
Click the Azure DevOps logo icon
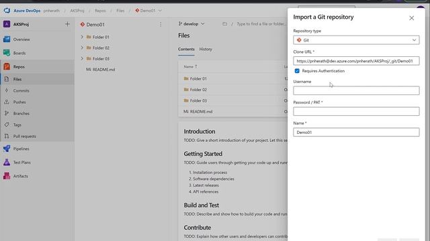[7, 11]
